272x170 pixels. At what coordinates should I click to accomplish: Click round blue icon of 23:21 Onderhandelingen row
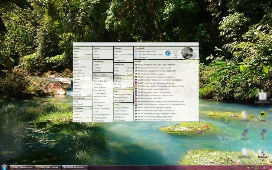[x=136, y=80]
